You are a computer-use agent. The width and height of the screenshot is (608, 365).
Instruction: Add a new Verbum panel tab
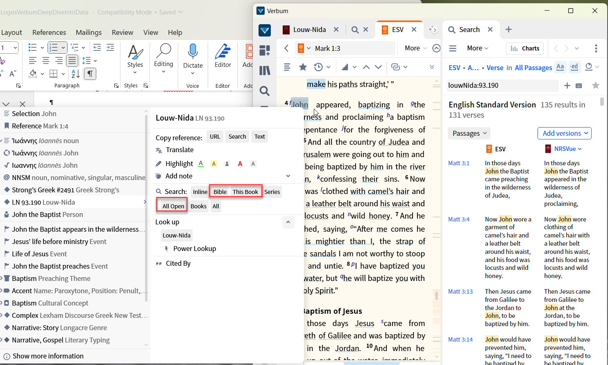[508, 30]
